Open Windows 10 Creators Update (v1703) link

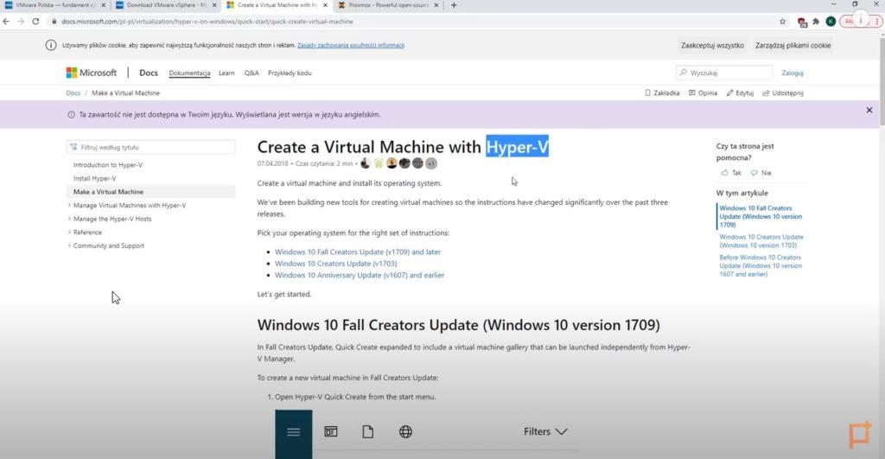[x=335, y=264]
